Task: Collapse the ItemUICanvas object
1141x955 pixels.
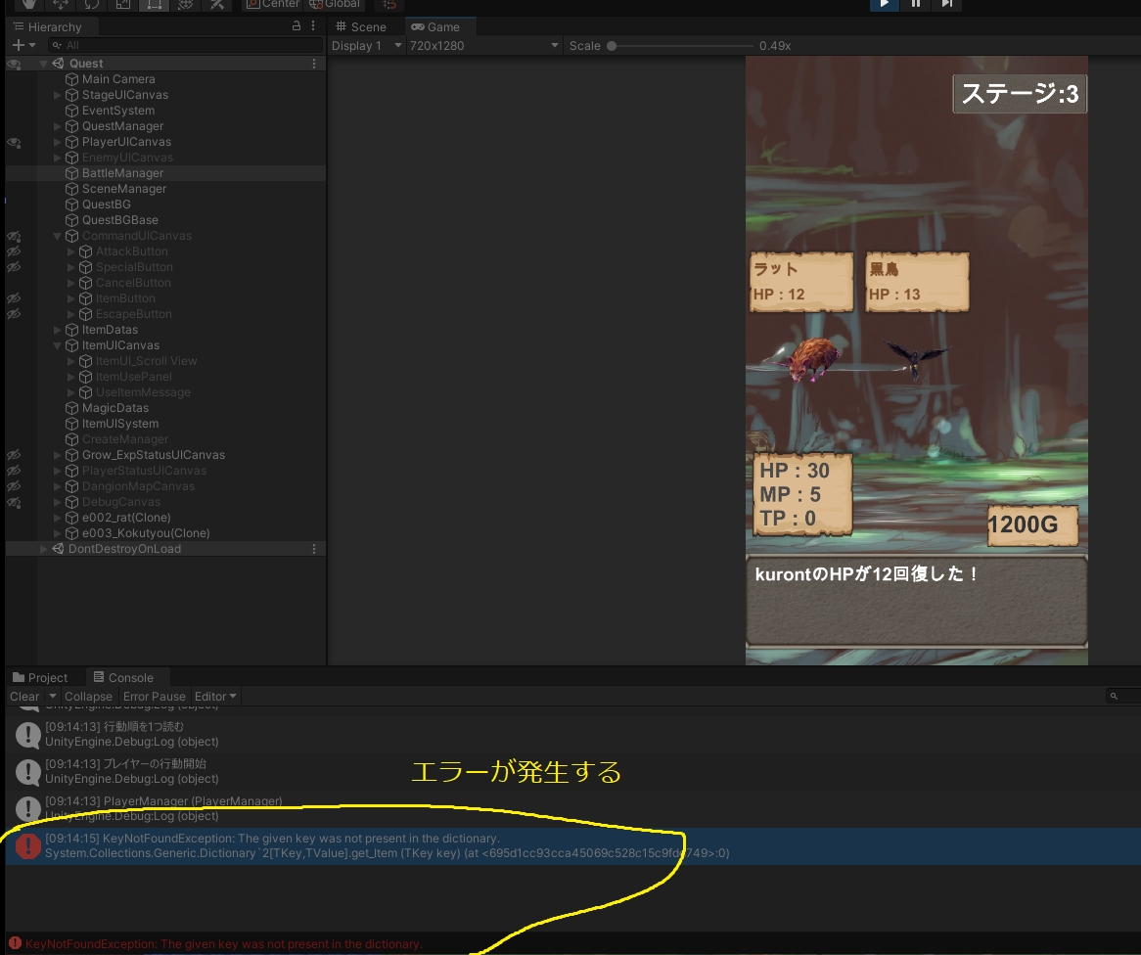Action: point(58,345)
